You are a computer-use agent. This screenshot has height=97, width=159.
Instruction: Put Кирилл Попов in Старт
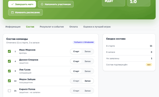(x=76, y=91)
